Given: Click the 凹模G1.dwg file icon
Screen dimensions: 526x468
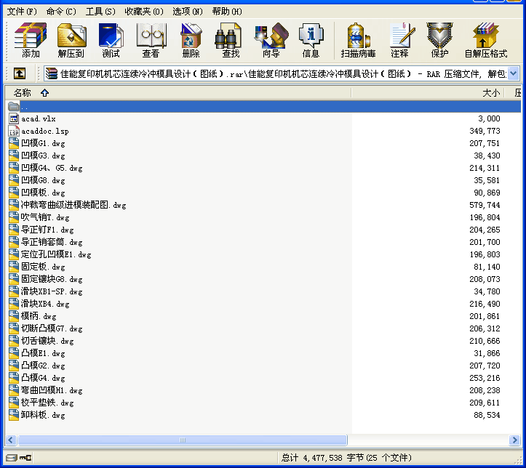Looking at the screenshot, I should pos(13,143).
